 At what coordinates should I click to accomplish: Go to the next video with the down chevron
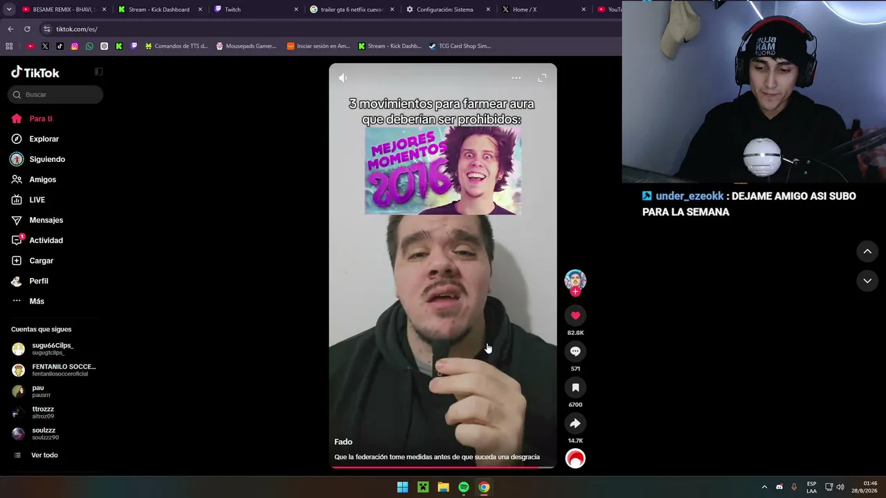867,281
